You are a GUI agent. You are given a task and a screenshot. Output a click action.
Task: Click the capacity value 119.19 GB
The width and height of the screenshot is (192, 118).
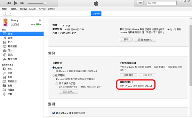point(65,26)
